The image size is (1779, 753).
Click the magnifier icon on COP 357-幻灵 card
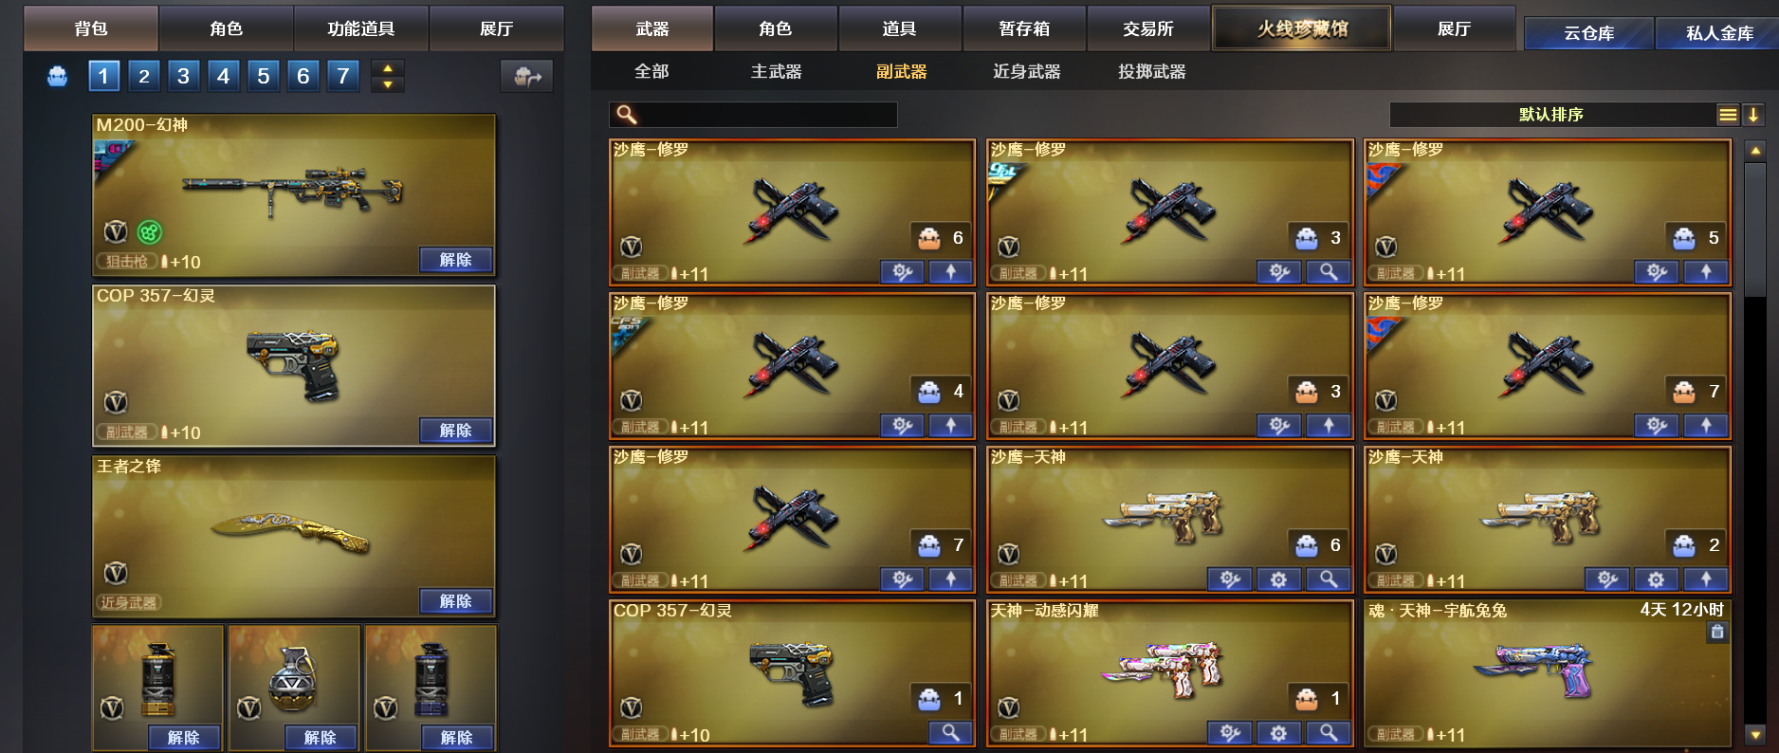(x=950, y=732)
